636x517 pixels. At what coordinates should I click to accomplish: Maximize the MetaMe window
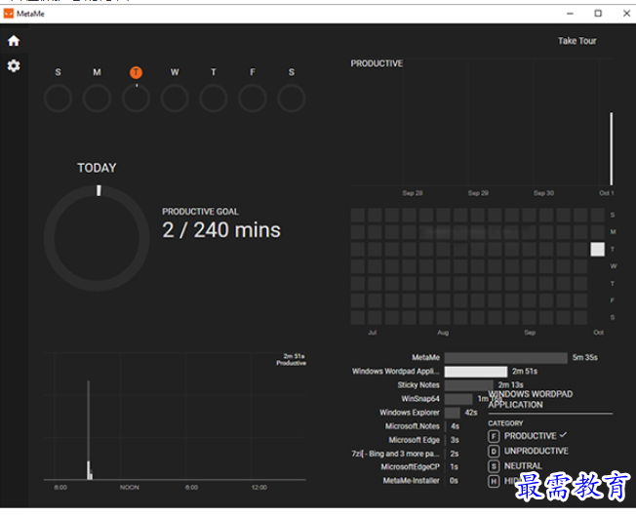click(598, 14)
